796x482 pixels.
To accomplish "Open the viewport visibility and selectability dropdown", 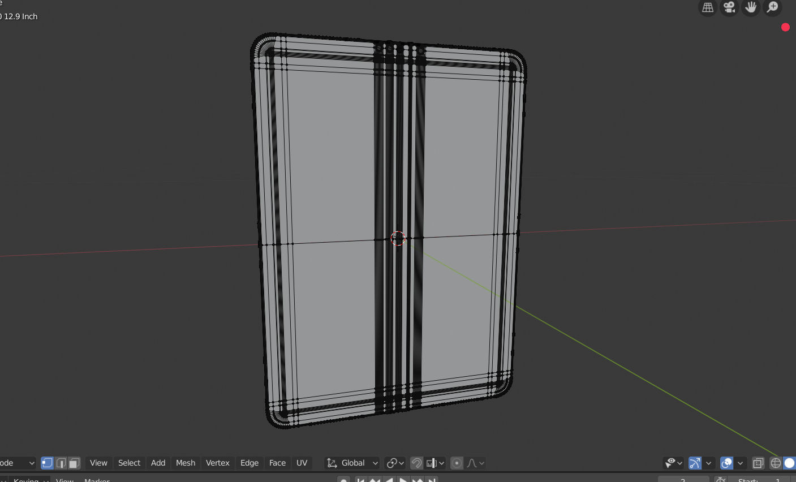I will coord(673,463).
